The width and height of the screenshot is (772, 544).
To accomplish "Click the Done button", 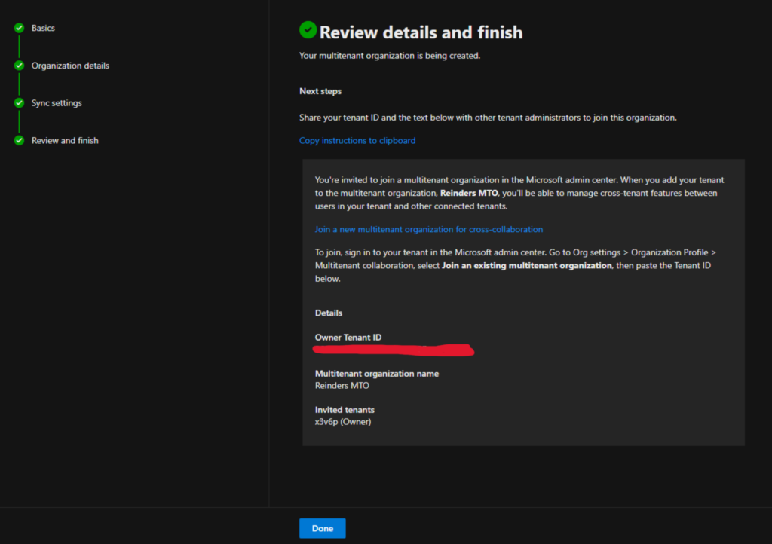I will click(x=323, y=528).
